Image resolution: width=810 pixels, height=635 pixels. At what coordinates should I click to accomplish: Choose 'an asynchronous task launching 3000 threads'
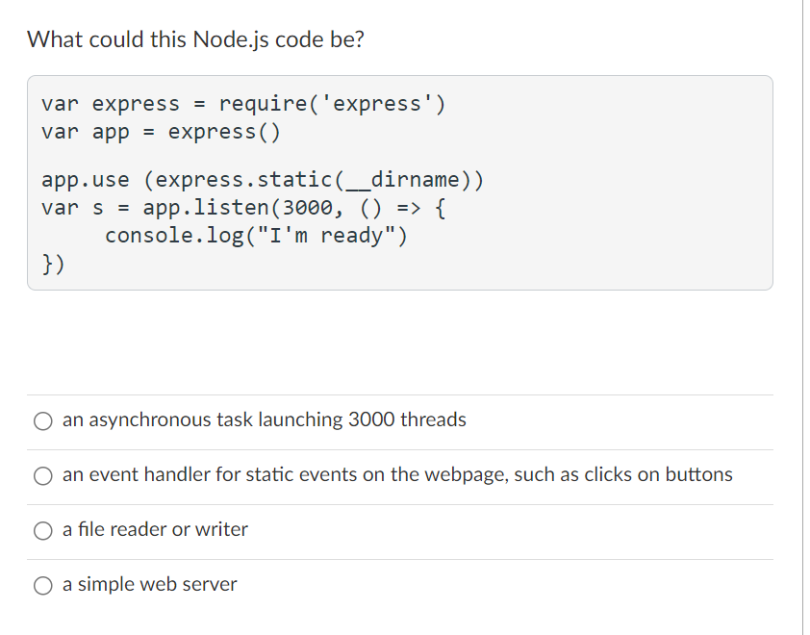coord(43,420)
